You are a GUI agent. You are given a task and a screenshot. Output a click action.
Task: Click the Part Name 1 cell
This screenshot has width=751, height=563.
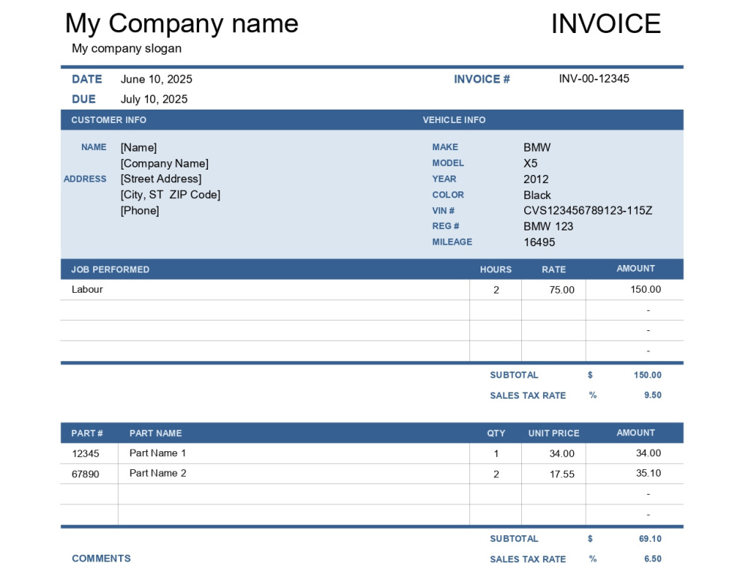coord(294,453)
